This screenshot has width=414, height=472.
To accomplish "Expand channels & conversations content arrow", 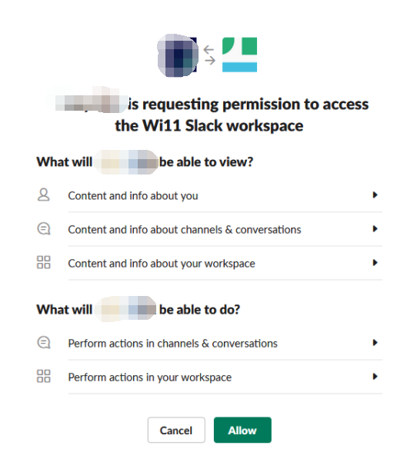I will click(x=375, y=229).
